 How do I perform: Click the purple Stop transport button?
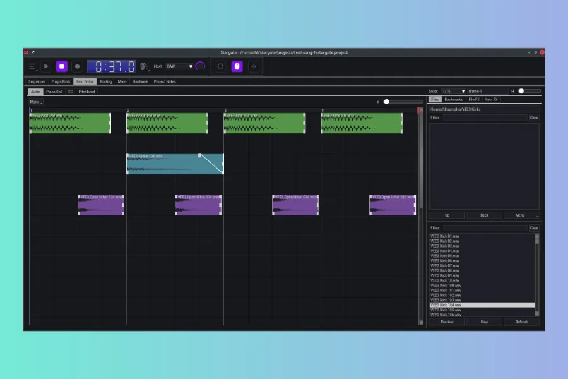click(x=62, y=66)
